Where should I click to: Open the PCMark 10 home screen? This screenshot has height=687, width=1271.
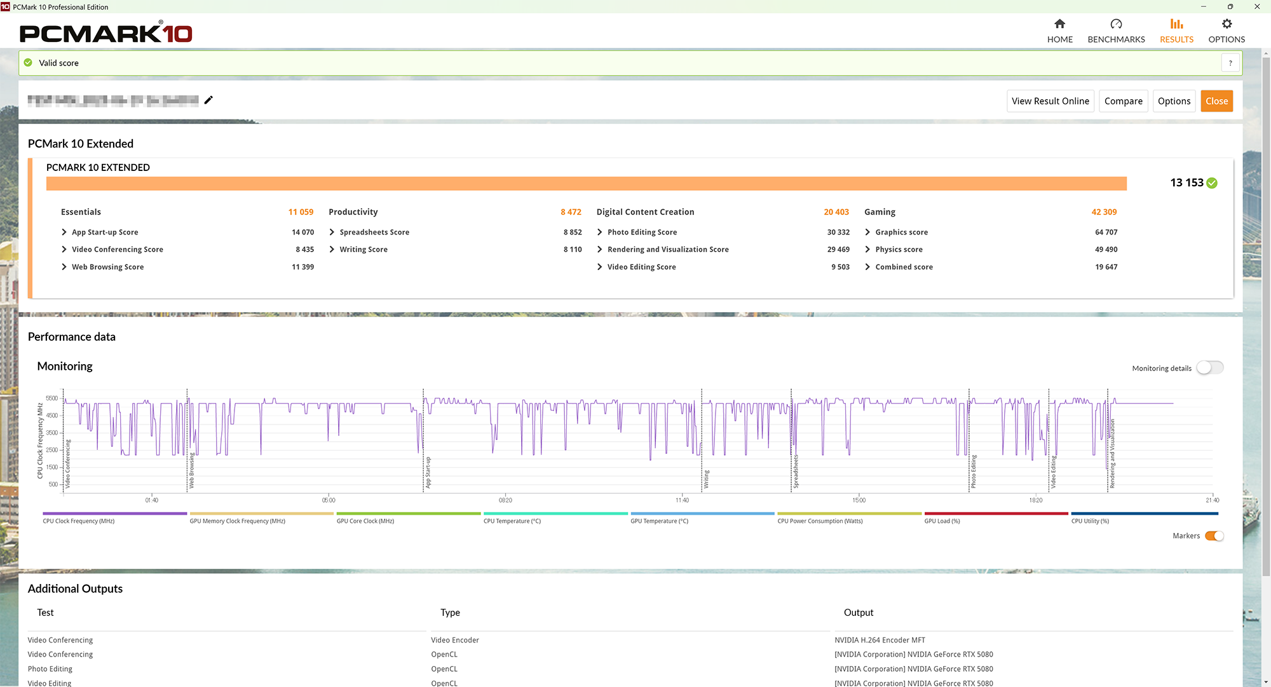[1059, 30]
